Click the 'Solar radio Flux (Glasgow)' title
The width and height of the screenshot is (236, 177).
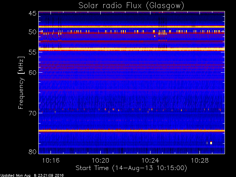131,6
